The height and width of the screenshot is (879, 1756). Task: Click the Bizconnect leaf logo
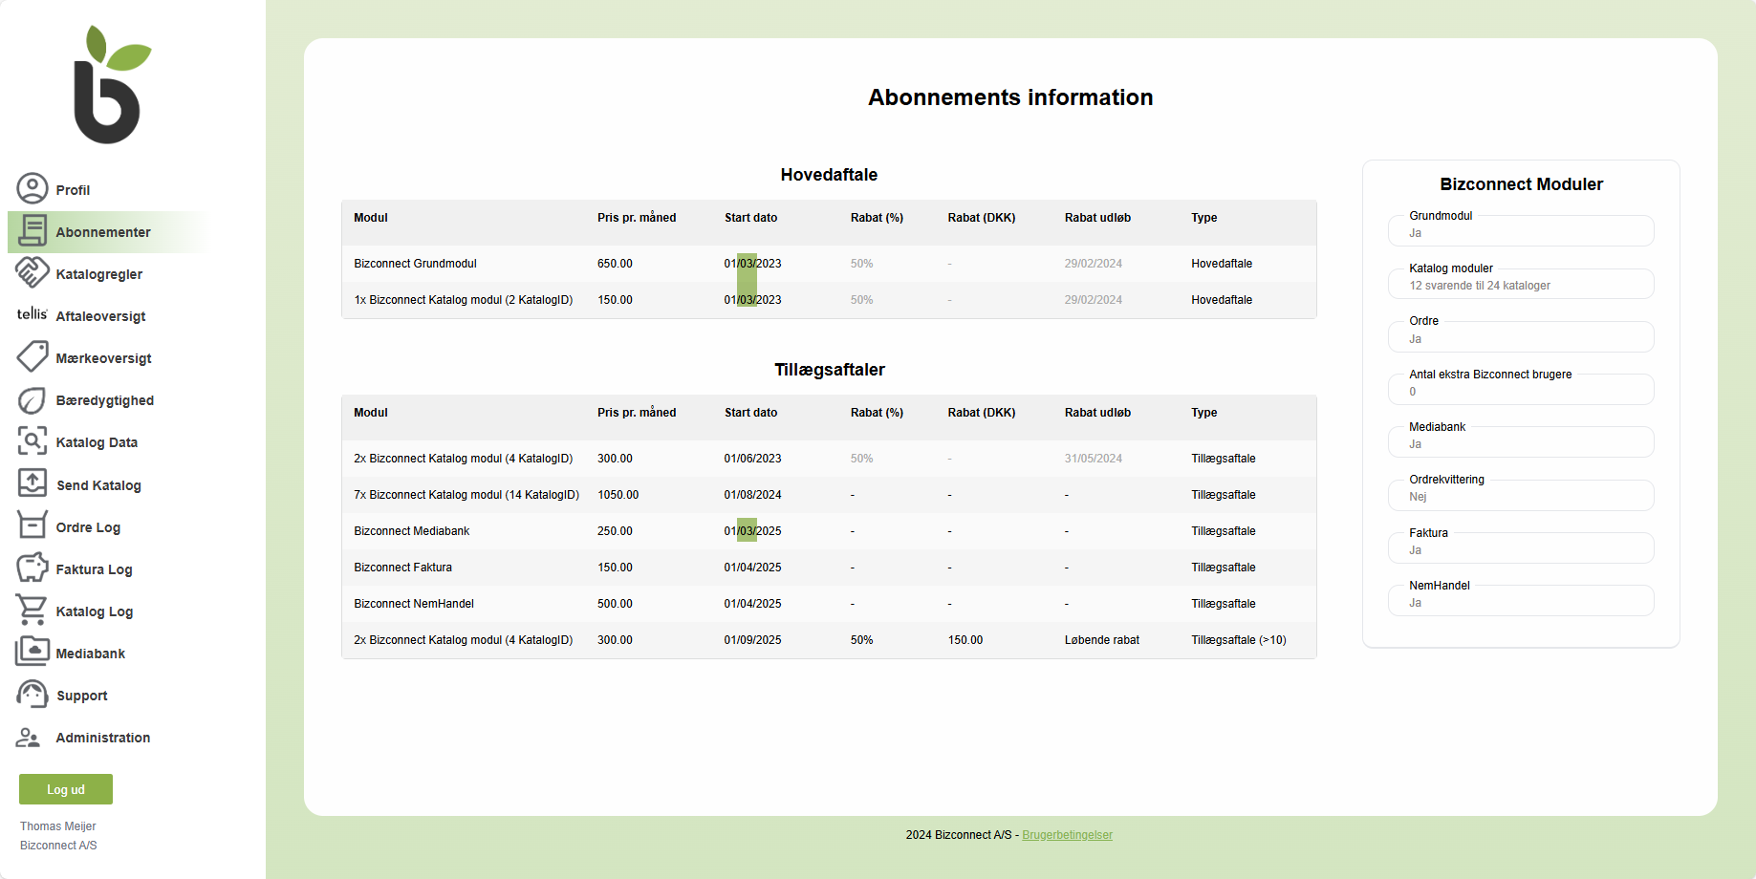tap(111, 84)
